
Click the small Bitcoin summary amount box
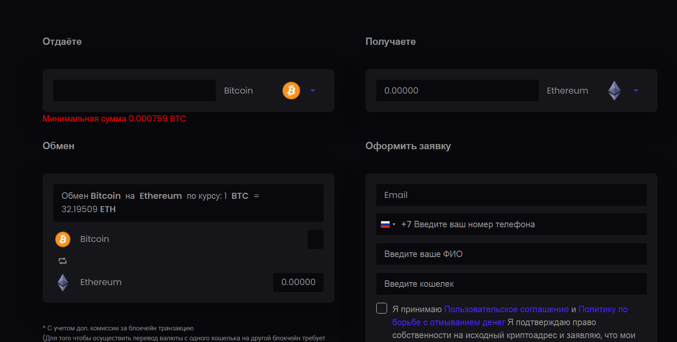315,239
